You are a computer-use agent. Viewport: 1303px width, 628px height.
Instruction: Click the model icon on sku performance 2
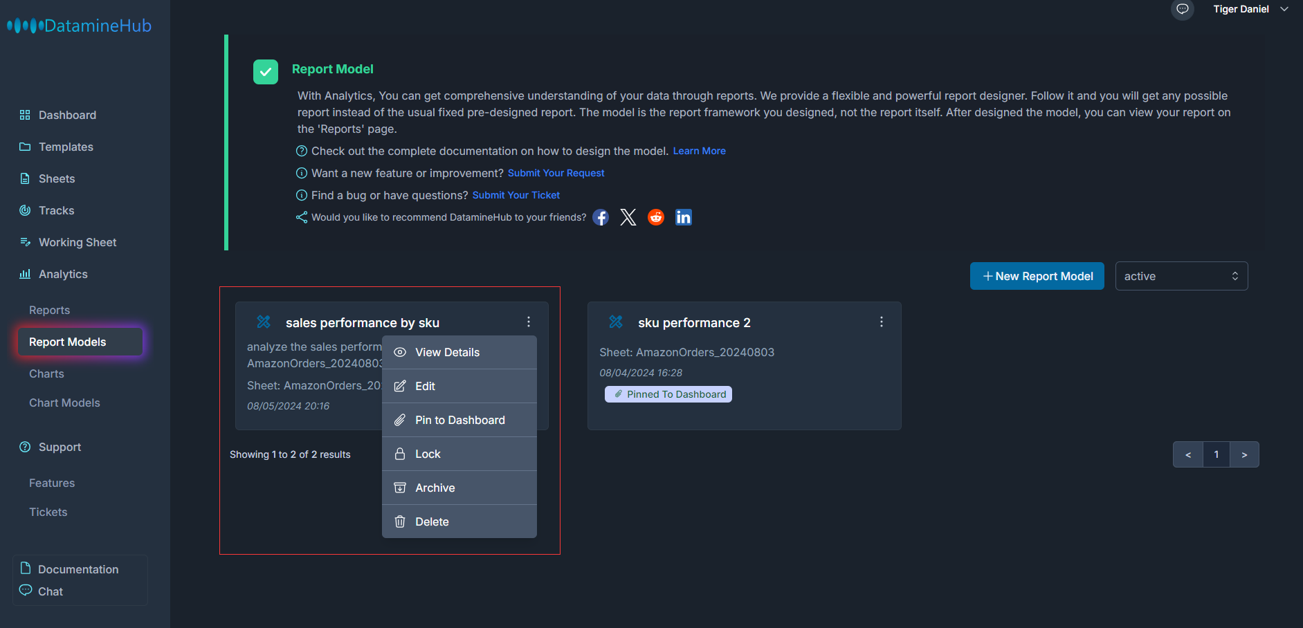pos(616,322)
